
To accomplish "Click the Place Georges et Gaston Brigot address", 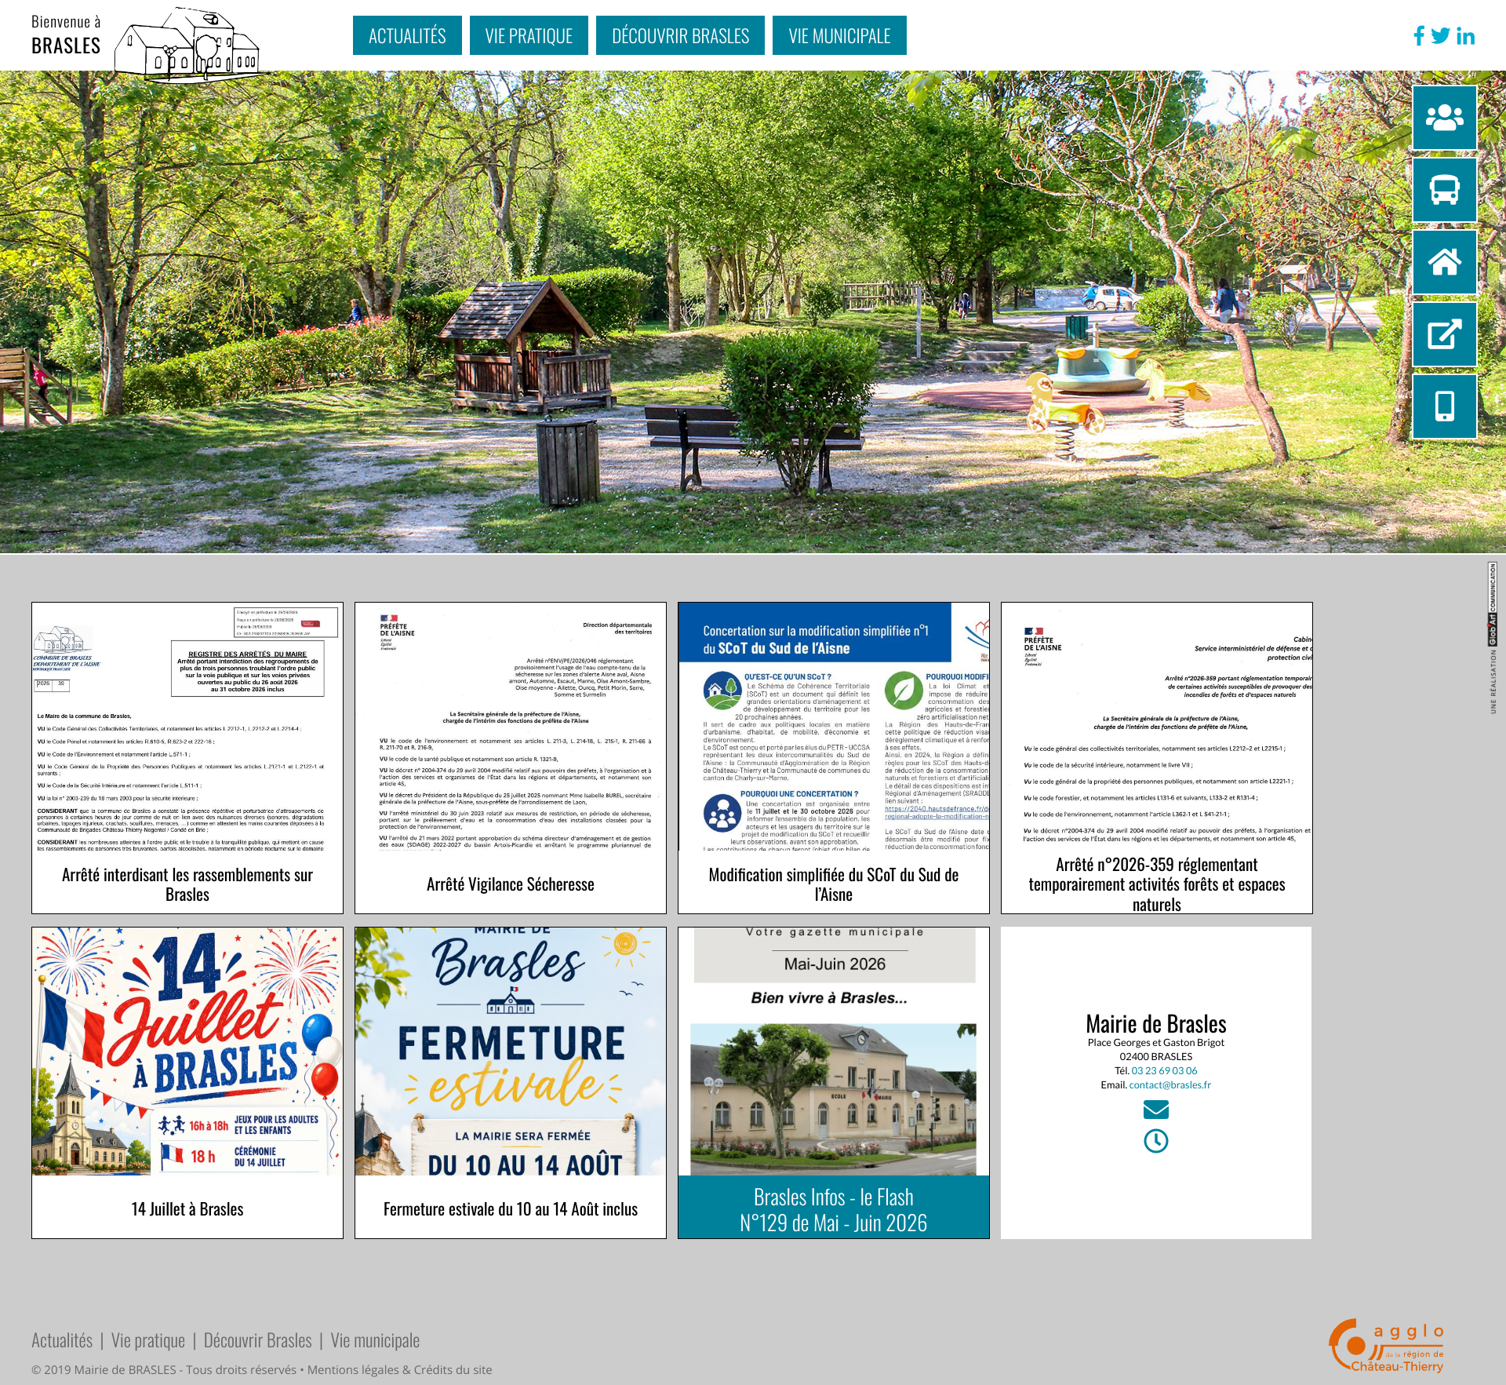I will 1156,1043.
